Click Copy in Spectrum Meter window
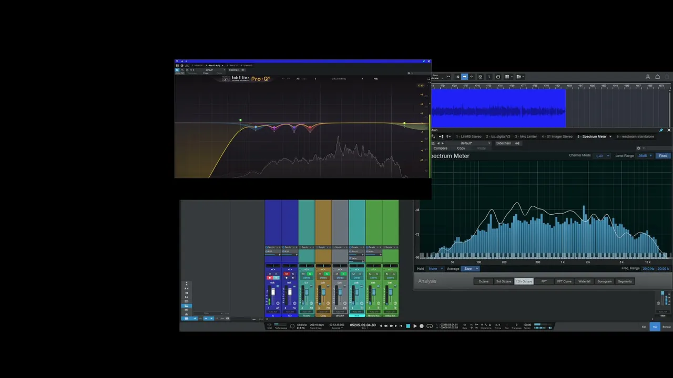The image size is (673, 378). (x=461, y=149)
